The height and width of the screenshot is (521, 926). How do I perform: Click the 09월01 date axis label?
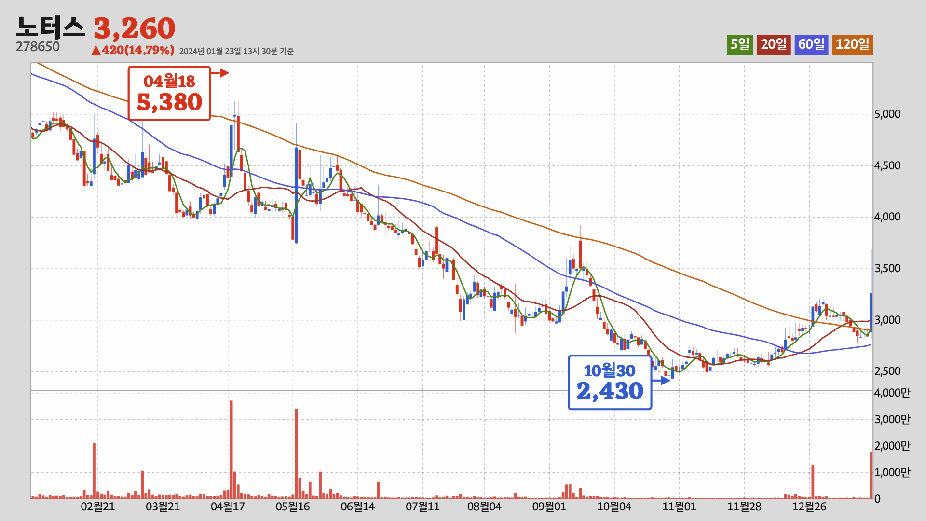click(x=549, y=507)
